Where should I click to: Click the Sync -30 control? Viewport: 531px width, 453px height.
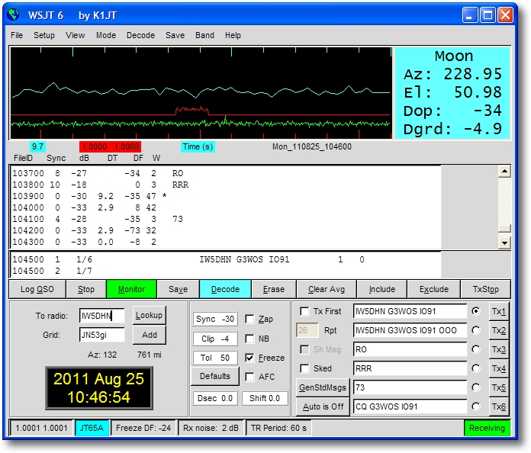214,319
